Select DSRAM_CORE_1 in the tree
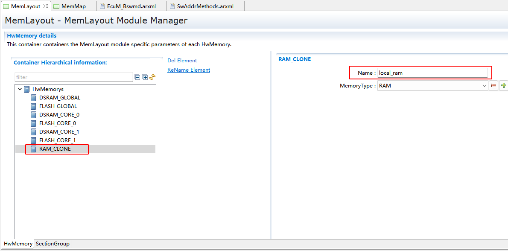Image resolution: width=508 pixels, height=251 pixels. (59, 132)
